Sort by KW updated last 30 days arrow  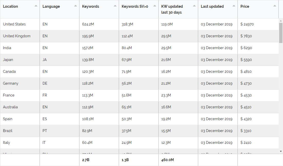click(194, 6)
